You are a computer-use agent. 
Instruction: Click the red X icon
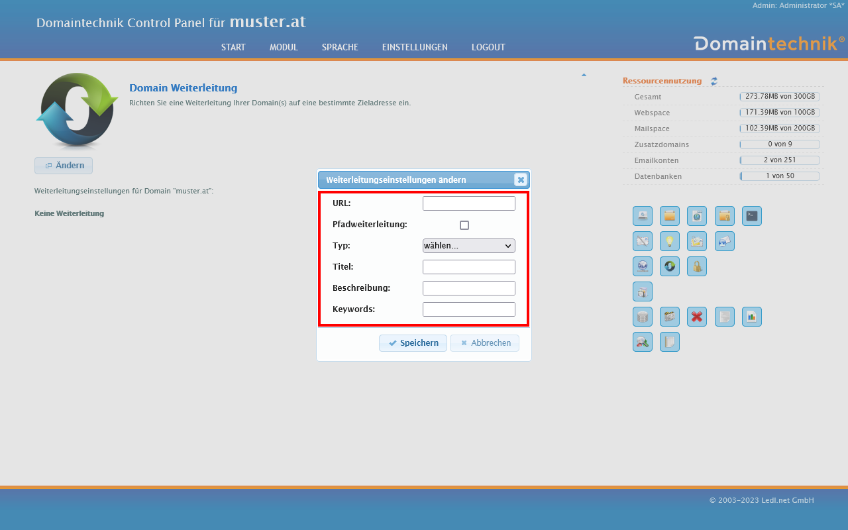click(697, 317)
